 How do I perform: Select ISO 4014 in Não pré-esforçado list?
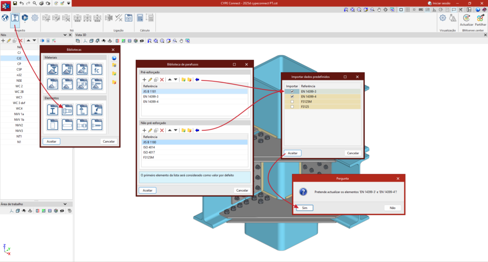pyautogui.click(x=194, y=147)
